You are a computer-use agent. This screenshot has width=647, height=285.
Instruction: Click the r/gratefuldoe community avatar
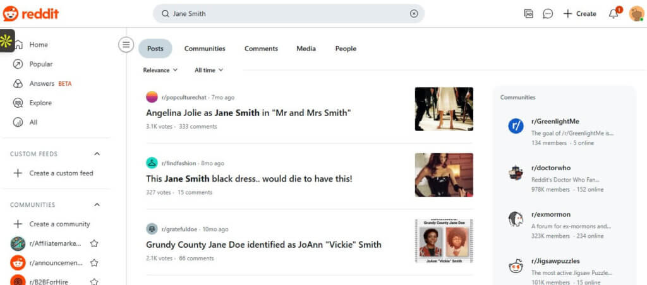pos(152,229)
